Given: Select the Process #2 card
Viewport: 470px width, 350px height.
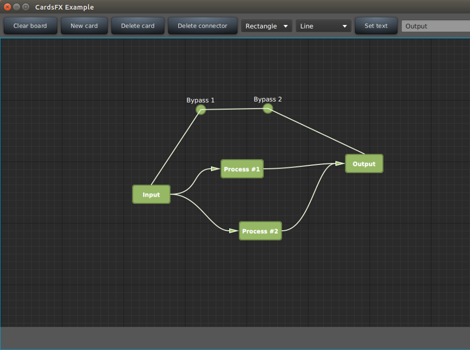Looking at the screenshot, I should pyautogui.click(x=260, y=231).
